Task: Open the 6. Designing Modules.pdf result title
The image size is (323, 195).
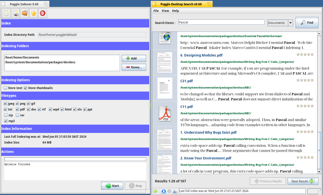Action: pos(201,55)
